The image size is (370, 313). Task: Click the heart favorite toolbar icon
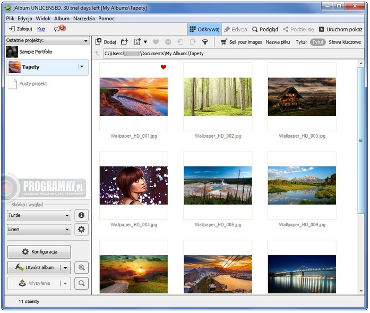156,42
